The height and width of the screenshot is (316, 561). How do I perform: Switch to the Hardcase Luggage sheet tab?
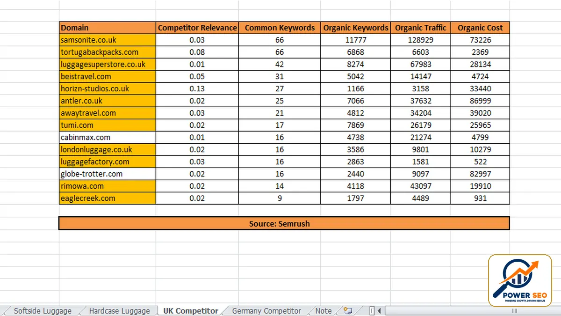click(x=119, y=310)
